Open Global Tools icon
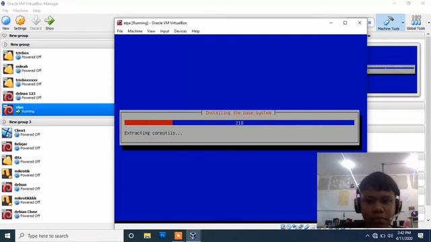431x242 pixels. pos(416,21)
